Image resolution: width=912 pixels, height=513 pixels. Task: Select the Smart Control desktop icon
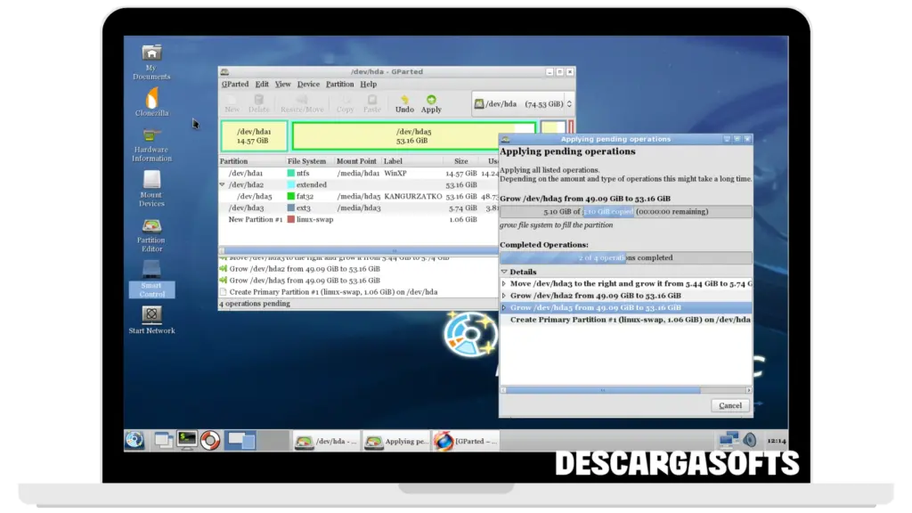pyautogui.click(x=151, y=279)
